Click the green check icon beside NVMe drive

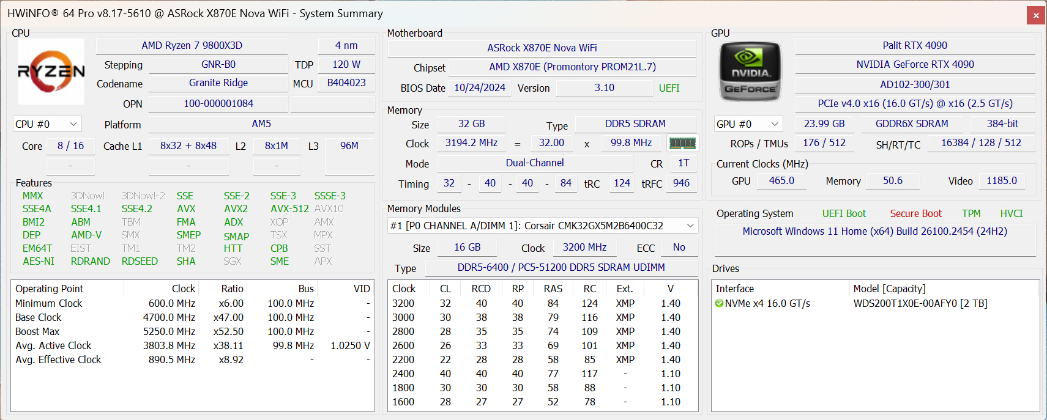point(720,304)
